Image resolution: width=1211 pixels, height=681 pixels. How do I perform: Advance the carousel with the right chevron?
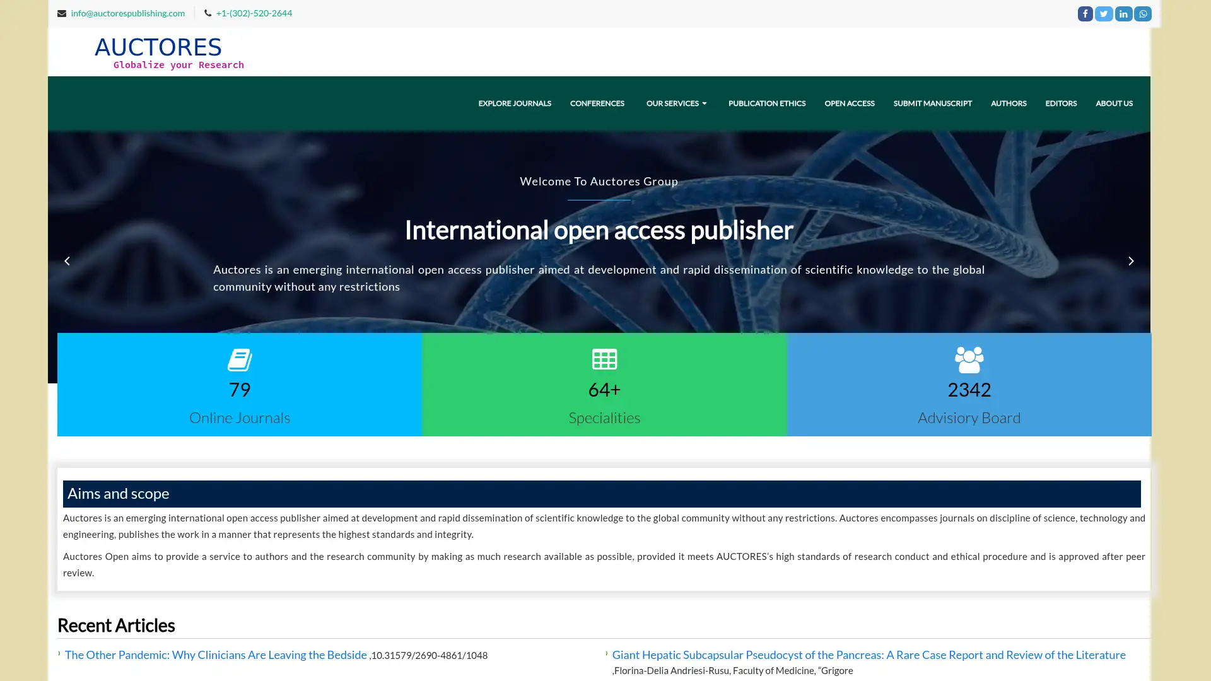(x=1131, y=260)
